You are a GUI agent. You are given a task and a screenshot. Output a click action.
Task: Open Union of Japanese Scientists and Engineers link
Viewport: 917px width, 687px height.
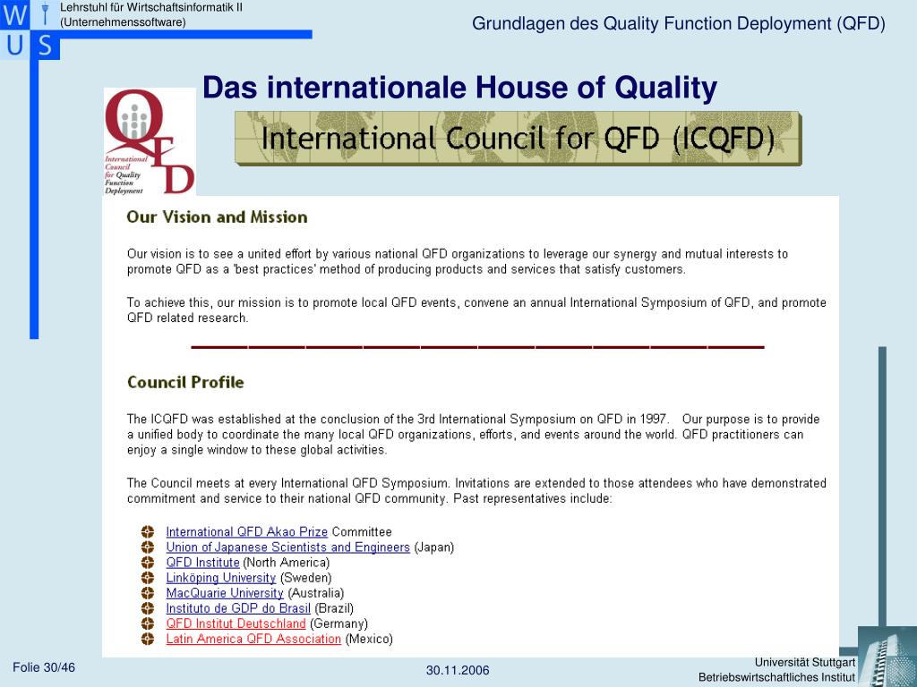(x=287, y=547)
